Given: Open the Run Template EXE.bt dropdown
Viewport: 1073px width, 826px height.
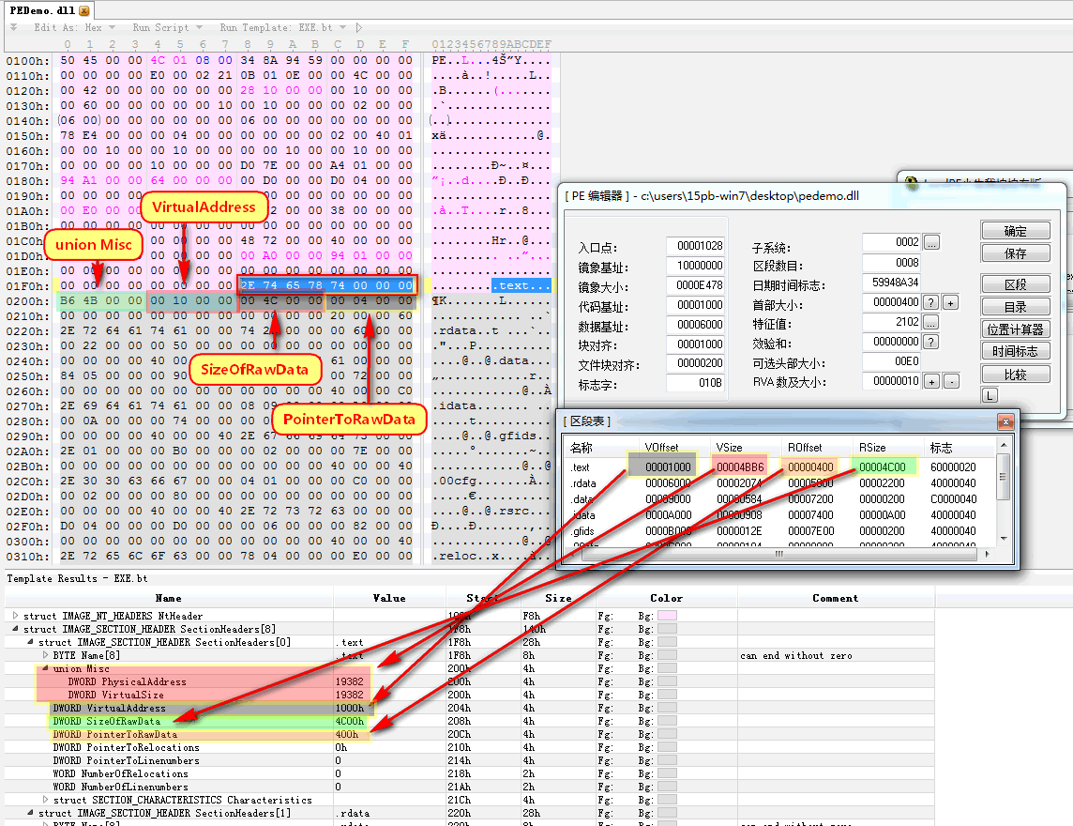Looking at the screenshot, I should (x=282, y=27).
